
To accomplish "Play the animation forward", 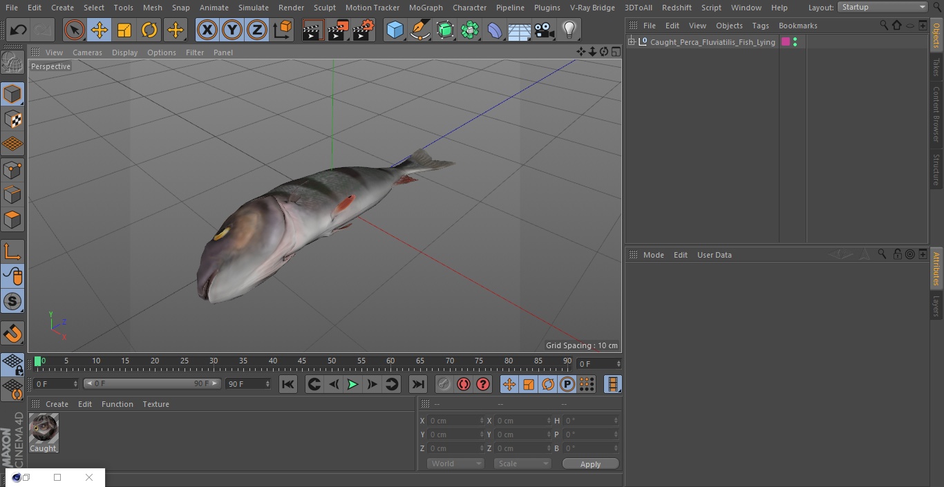I will click(352, 384).
